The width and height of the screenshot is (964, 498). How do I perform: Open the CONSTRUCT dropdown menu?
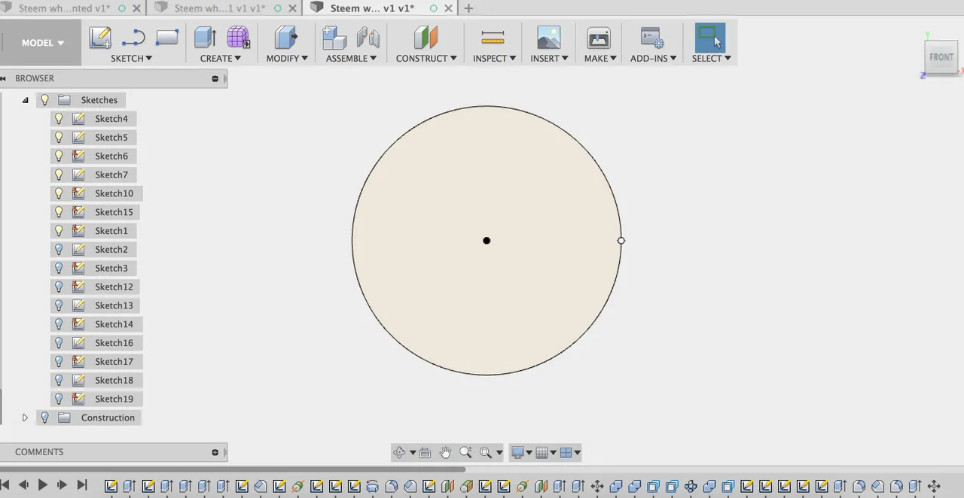coord(426,58)
